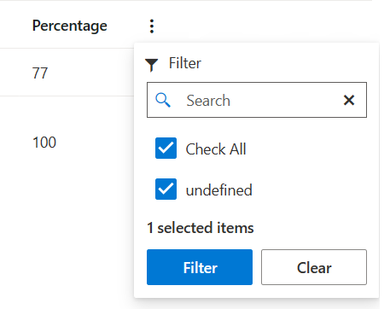Screen dimensions: 390x309
Task: Open the Percentage column three-dot menu
Action: (152, 26)
